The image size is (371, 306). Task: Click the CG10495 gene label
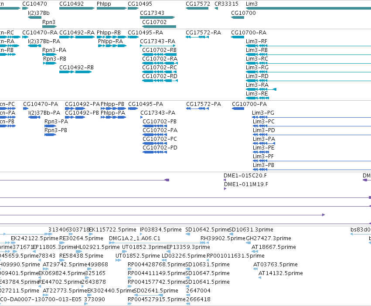point(140,4)
